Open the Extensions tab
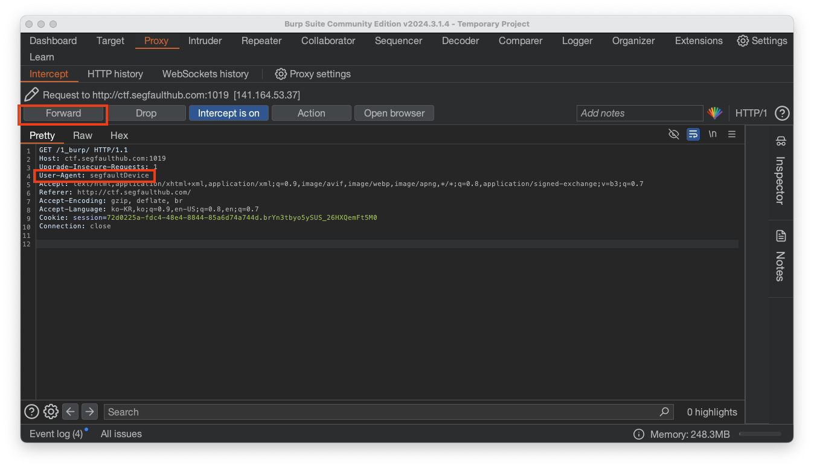 [x=699, y=41]
